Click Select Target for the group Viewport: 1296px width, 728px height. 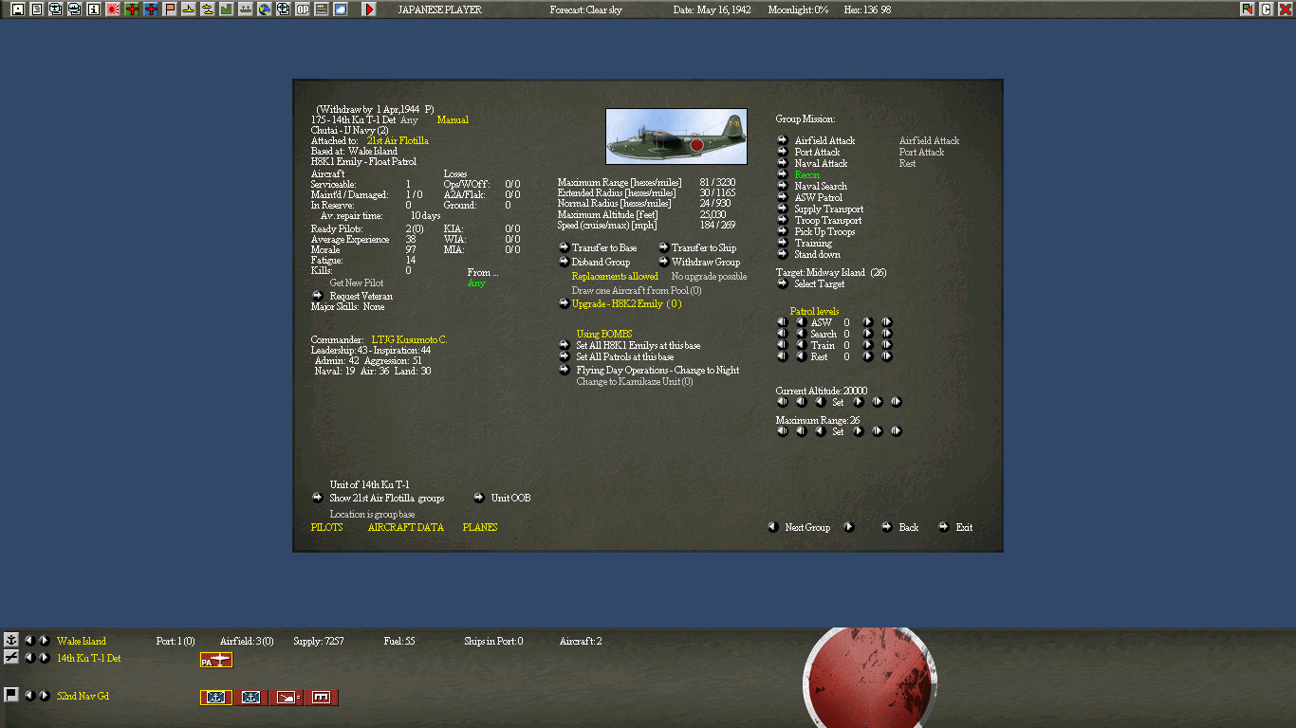pos(783,283)
